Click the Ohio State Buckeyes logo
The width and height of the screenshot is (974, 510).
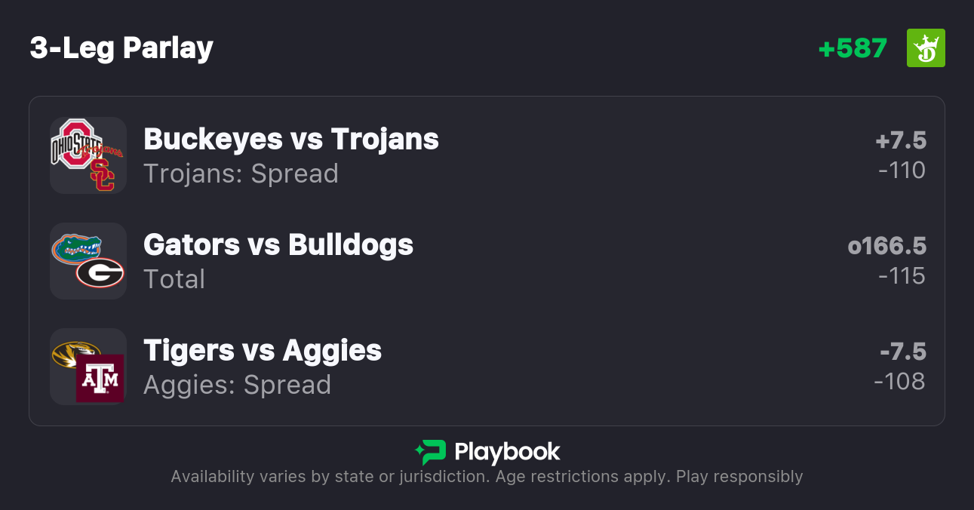coord(75,142)
